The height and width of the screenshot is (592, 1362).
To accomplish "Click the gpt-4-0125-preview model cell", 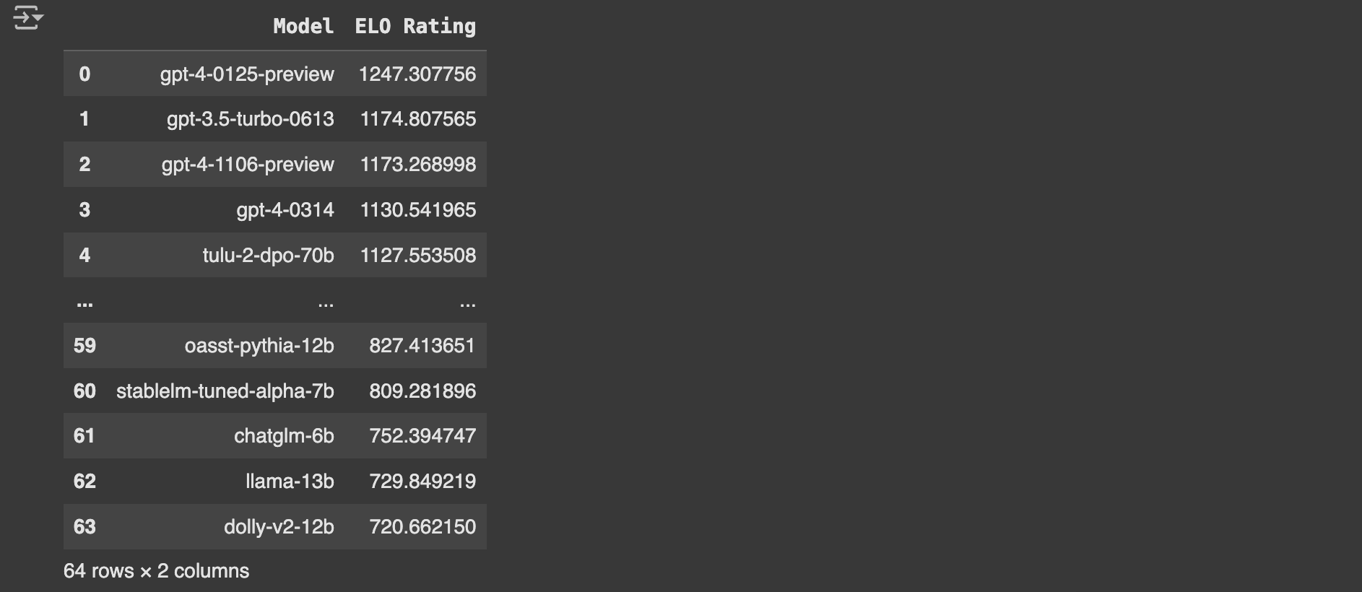I will point(247,74).
